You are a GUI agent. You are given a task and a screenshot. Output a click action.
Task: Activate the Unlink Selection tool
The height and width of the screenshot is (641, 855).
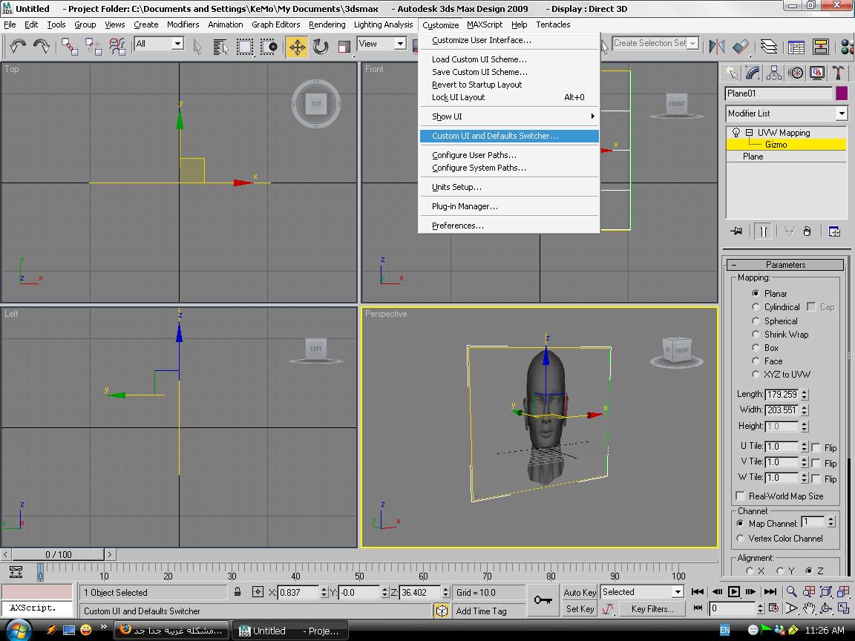tap(94, 46)
